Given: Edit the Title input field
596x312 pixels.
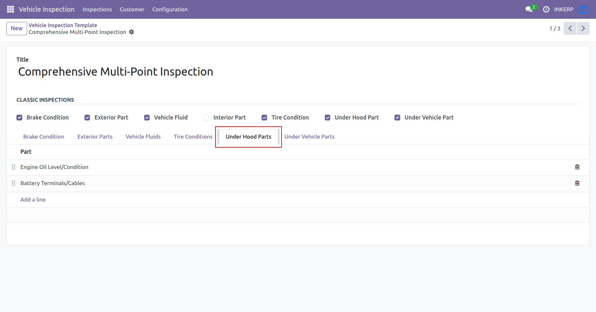Looking at the screenshot, I should pos(298,72).
